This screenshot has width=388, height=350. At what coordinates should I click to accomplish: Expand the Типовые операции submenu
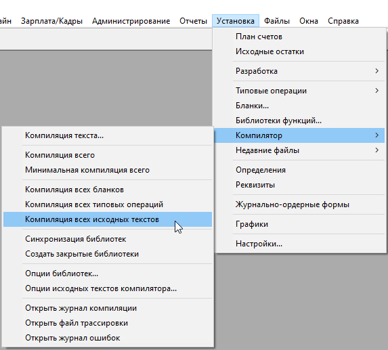click(299, 91)
